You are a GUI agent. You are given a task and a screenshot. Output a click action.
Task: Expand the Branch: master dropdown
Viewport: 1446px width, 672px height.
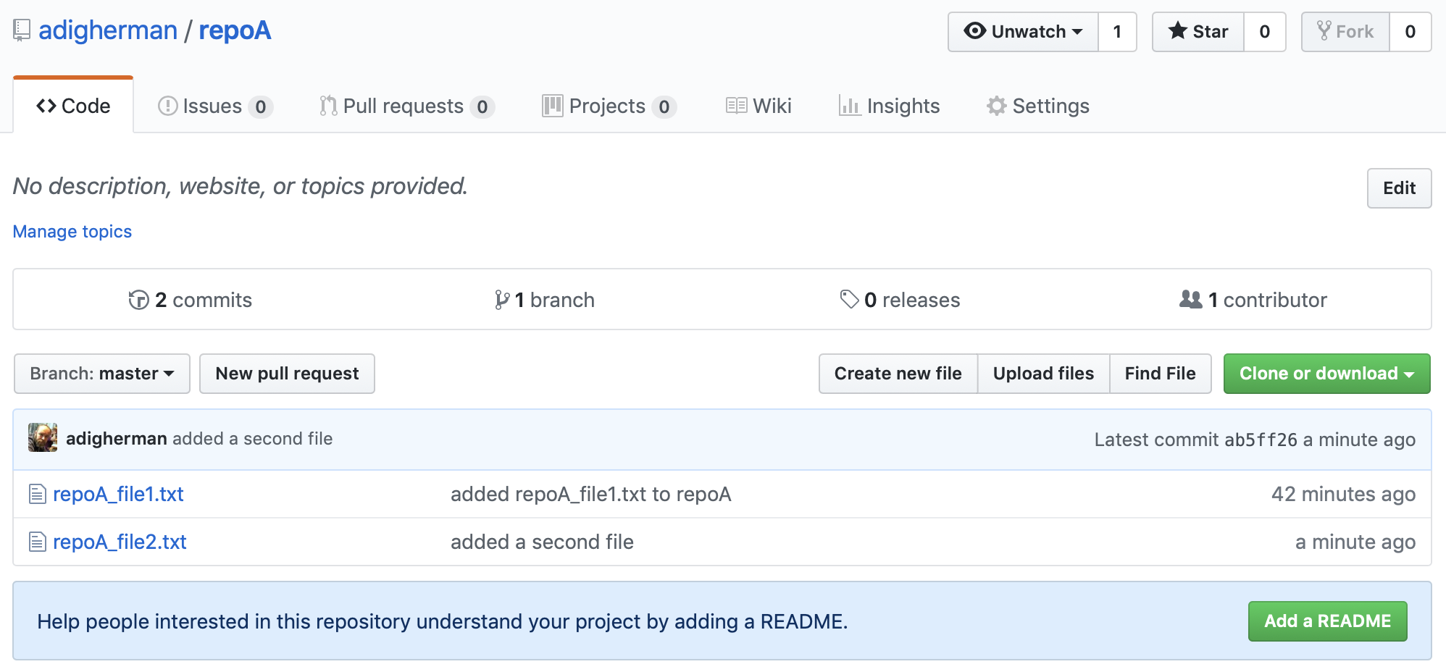[x=102, y=374]
